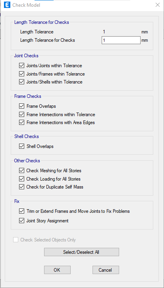
Task: Disable the Frame Overlaps check
Action: click(x=22, y=106)
